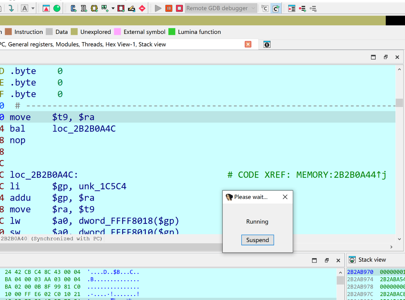405x300 pixels.
Task: Click the green grid add icon
Action: point(105,8)
